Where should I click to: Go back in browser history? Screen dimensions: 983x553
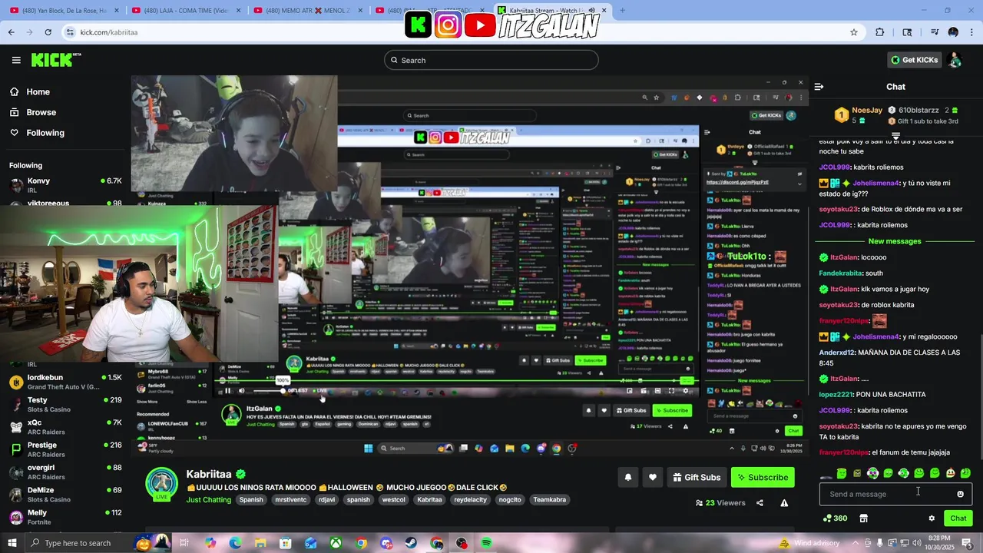pos(11,32)
